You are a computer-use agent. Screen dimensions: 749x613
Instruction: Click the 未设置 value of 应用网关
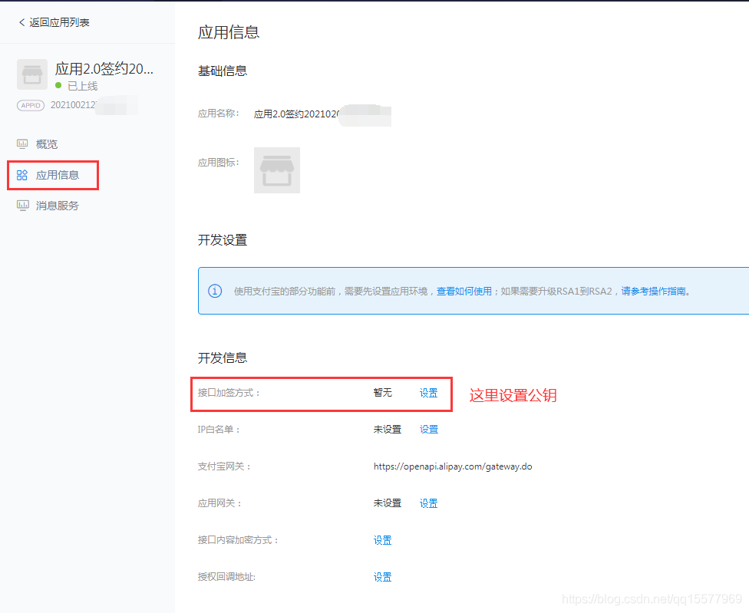(388, 503)
